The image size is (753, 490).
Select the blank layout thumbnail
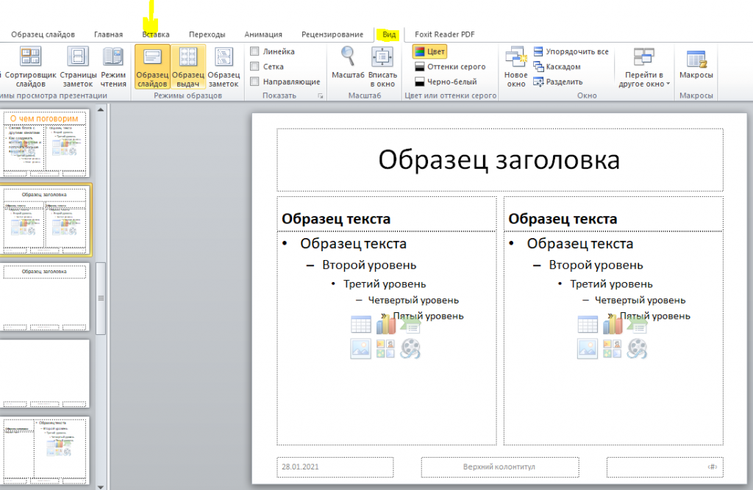click(45, 373)
